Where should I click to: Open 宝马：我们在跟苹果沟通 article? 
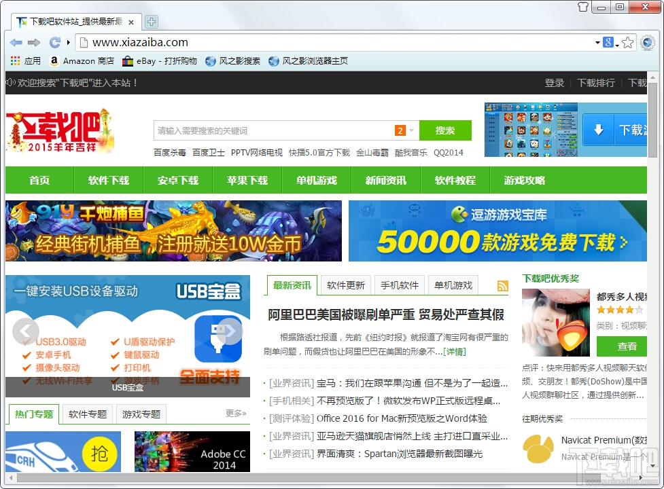412,383
